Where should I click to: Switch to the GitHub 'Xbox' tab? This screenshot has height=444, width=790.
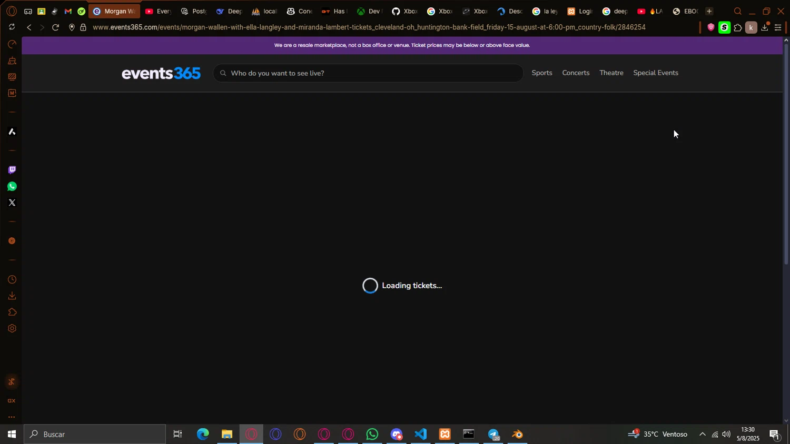tap(404, 11)
